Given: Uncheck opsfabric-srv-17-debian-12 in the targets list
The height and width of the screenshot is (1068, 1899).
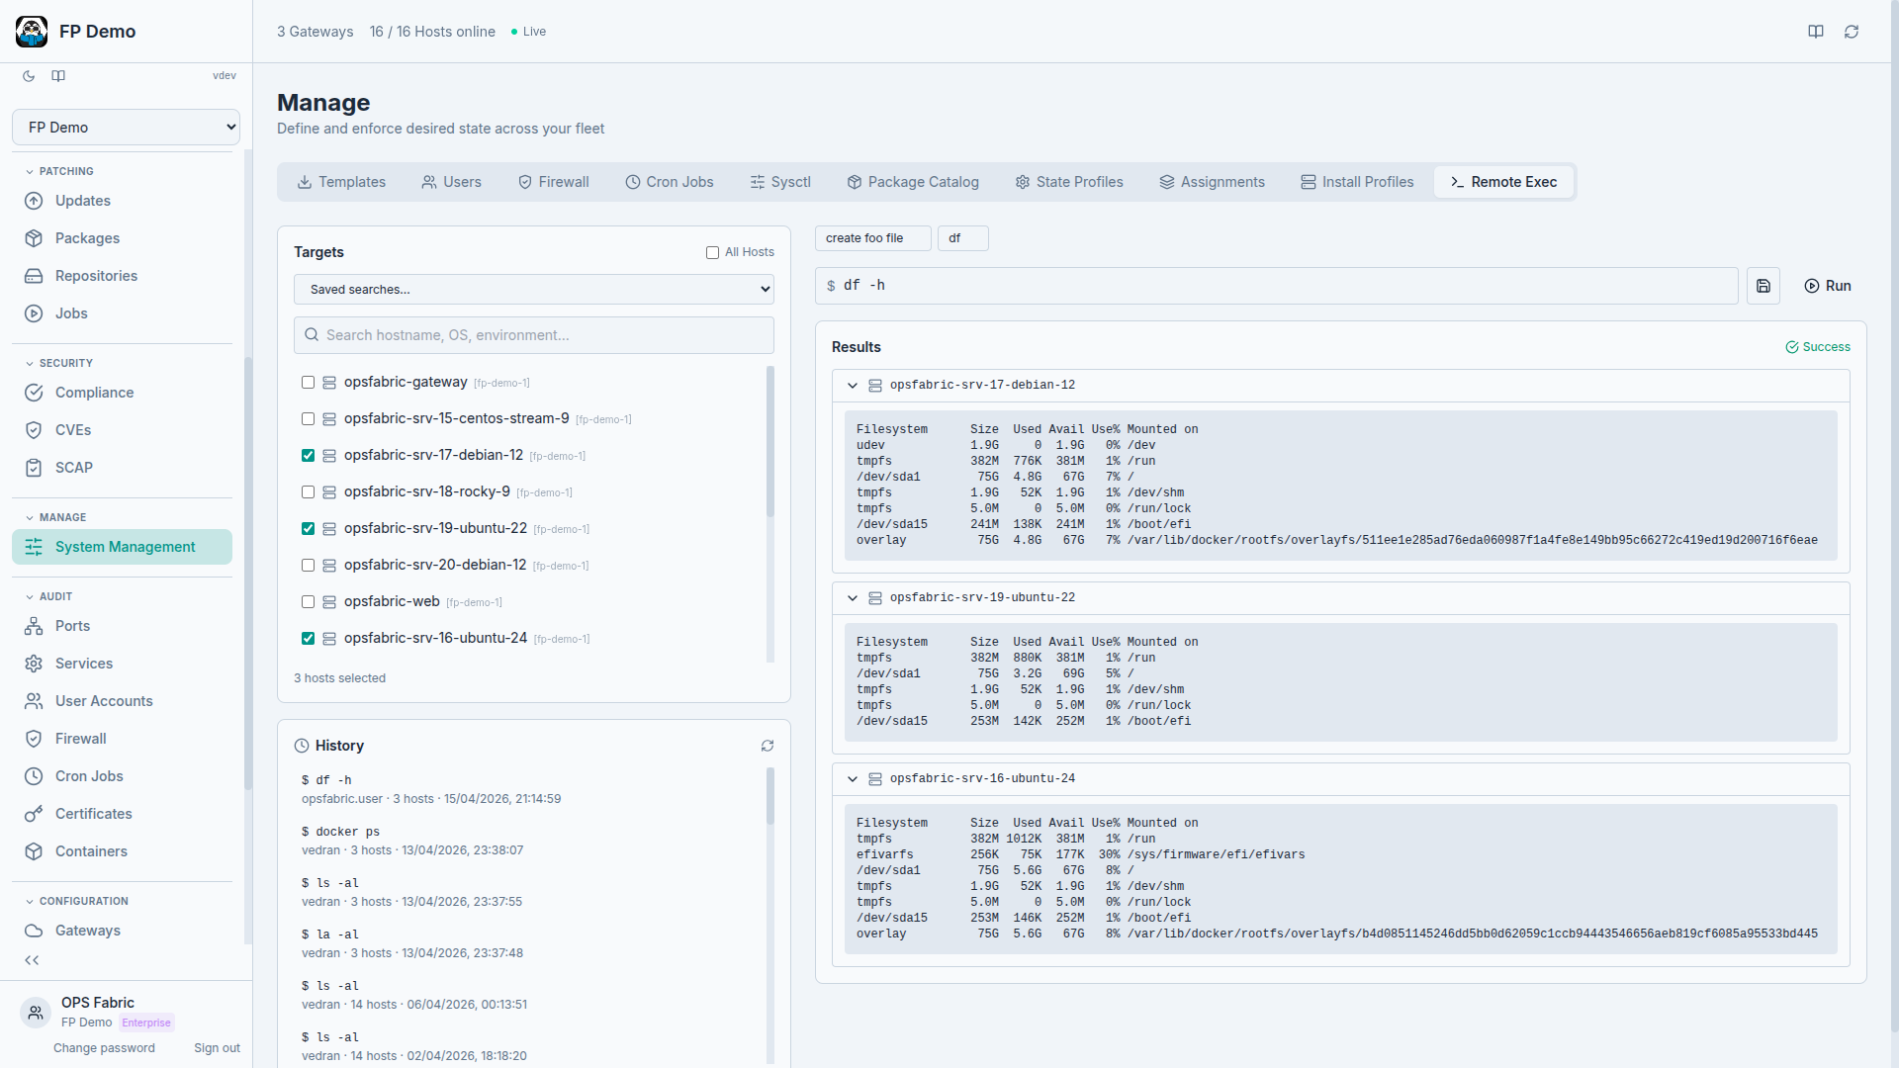Looking at the screenshot, I should point(308,456).
